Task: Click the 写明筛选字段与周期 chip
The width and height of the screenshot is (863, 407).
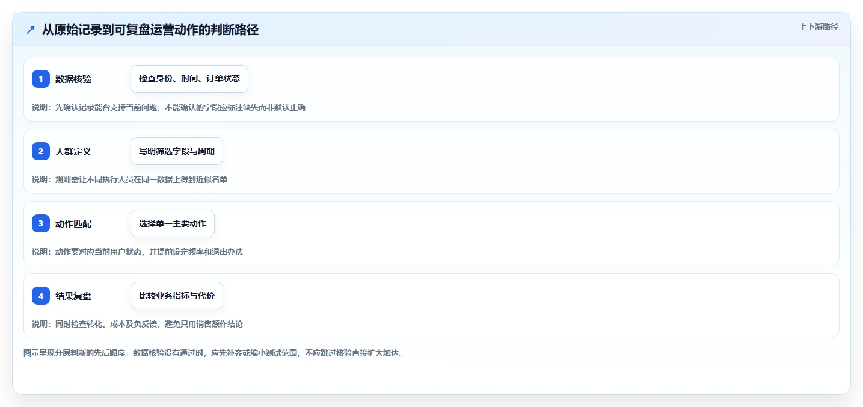Action: click(177, 151)
